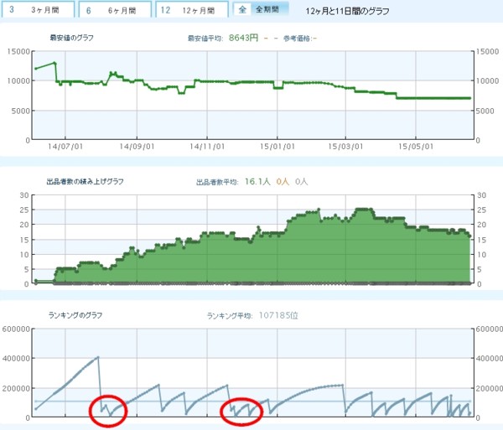Click the seller count peak at 25

click(x=362, y=210)
